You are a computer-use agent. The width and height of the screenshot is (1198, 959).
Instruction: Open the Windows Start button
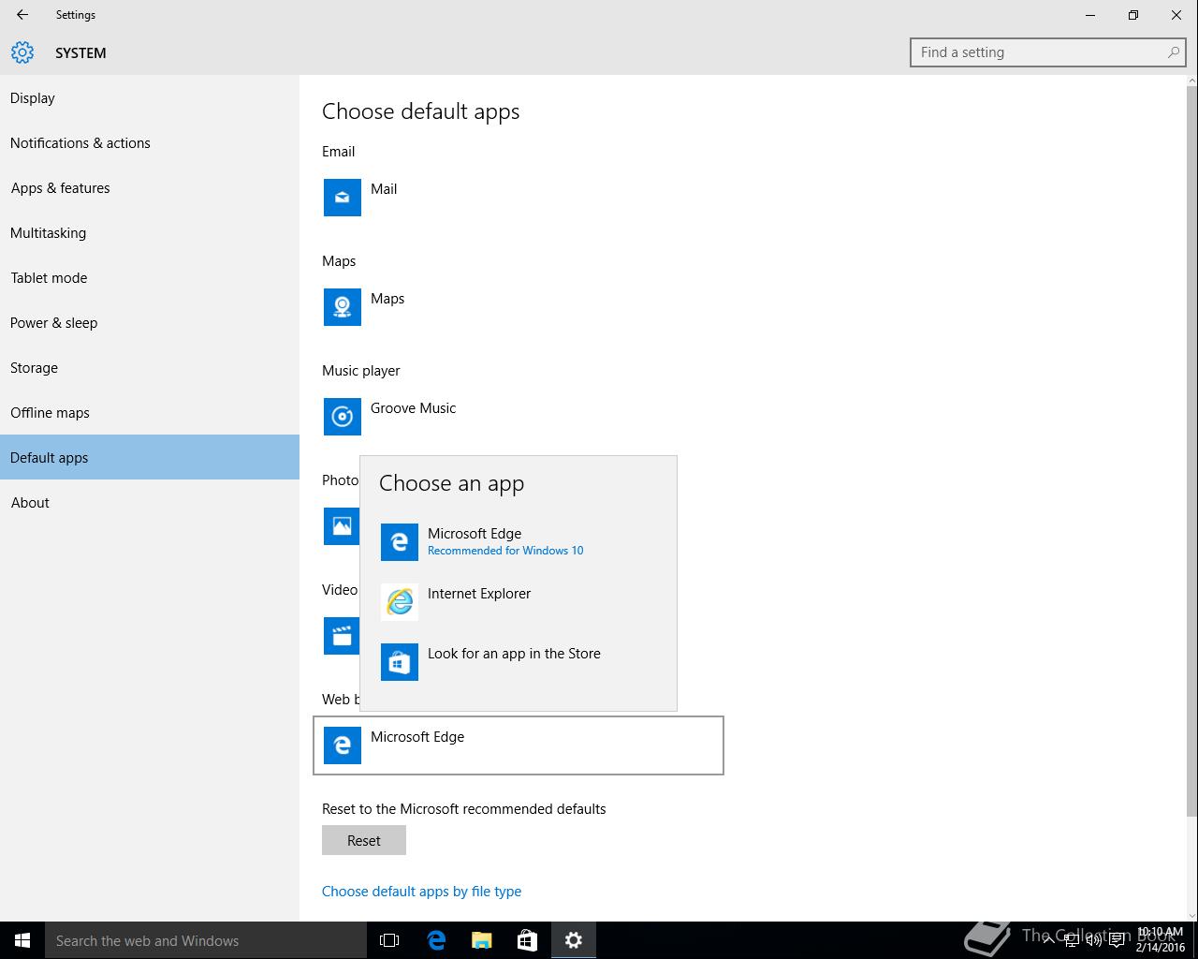(22, 940)
